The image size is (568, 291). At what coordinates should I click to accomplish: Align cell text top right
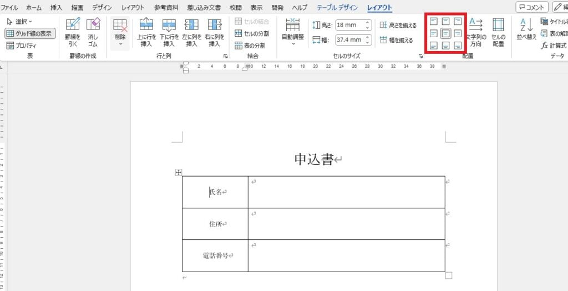pos(458,22)
